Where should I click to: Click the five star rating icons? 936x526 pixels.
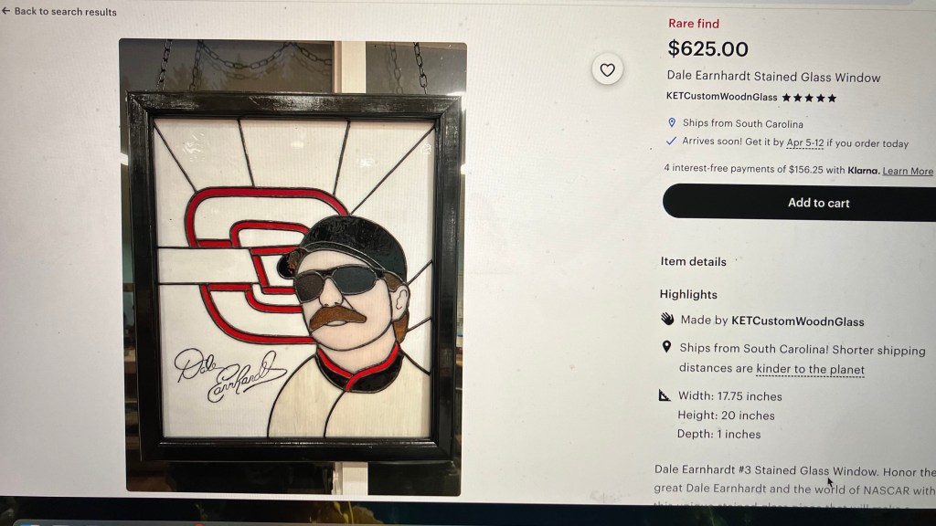(x=809, y=98)
